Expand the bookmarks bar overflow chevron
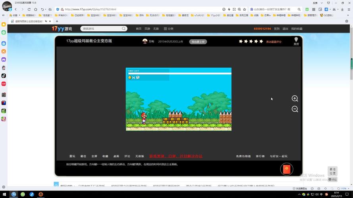This screenshot has width=353, height=198. pos(349,15)
